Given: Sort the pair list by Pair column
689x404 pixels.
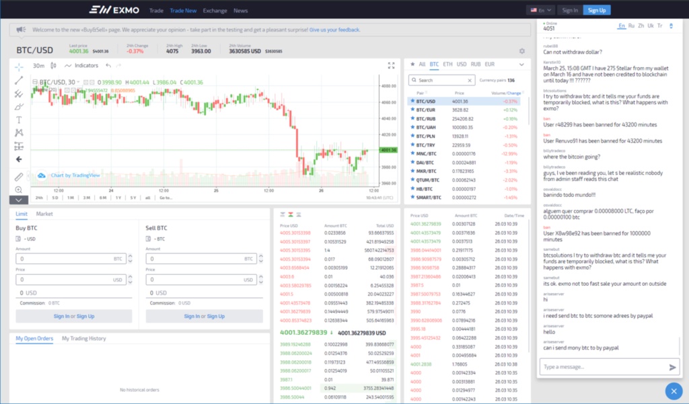Looking at the screenshot, I should point(421,93).
